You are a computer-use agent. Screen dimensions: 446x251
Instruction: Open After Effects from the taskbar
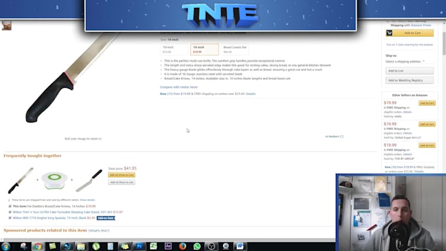click(168, 246)
